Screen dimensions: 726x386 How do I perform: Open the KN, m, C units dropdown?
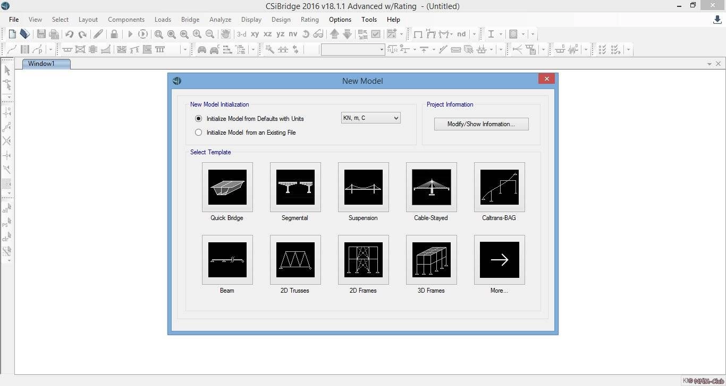point(370,118)
